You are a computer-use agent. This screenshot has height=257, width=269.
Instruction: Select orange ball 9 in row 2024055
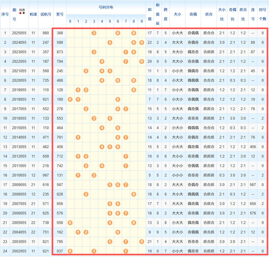tap(141, 43)
